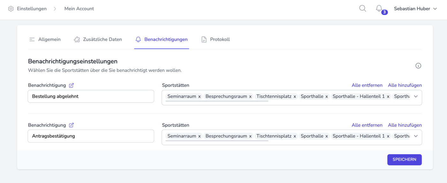Expand Sportstätten dropdown for Bestellung abgelehnt
This screenshot has height=183, width=447.
tap(415, 96)
